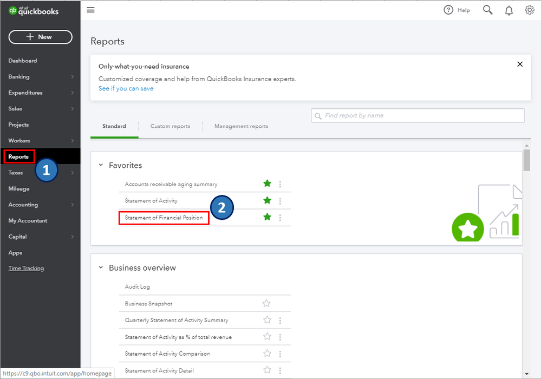Open the settings gear icon

(x=529, y=10)
